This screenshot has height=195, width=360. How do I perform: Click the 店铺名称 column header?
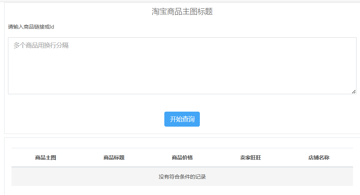tap(319, 158)
